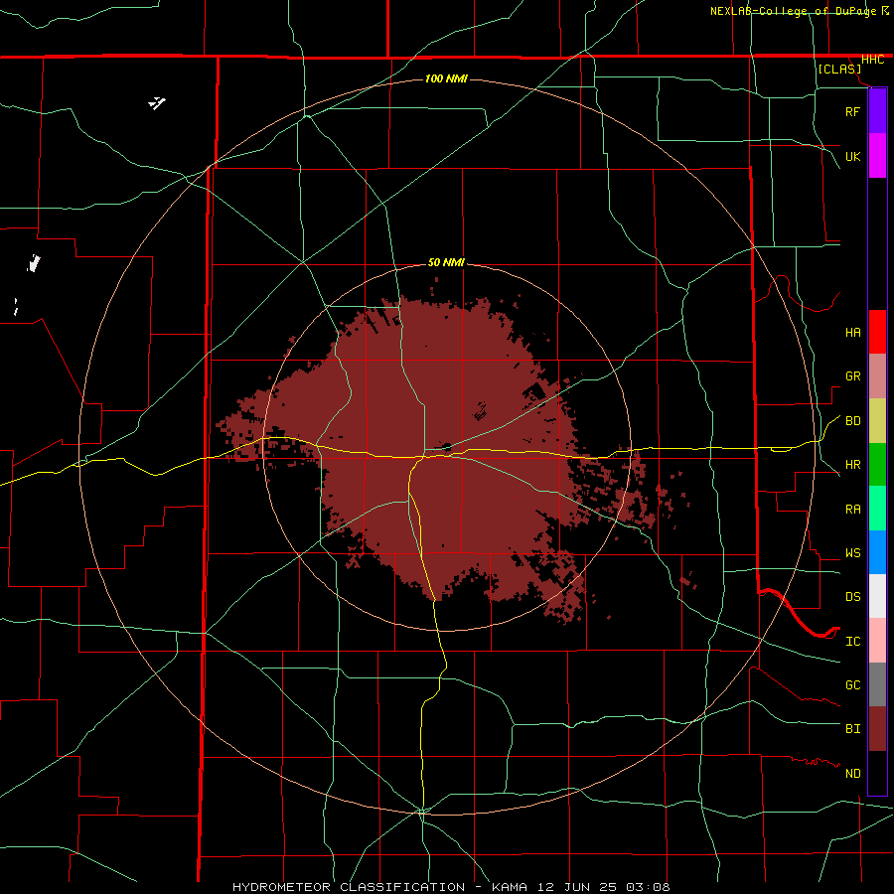Viewport: 894px width, 894px height.
Task: Select the GC gray legend swatch
Action: (877, 684)
